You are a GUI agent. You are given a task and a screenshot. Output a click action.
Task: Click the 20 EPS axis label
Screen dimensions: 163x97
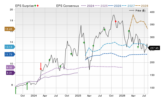11,10
